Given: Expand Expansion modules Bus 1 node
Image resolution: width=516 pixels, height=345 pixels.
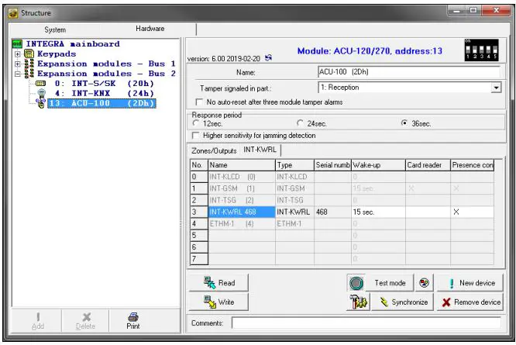Looking at the screenshot, I should [18, 64].
